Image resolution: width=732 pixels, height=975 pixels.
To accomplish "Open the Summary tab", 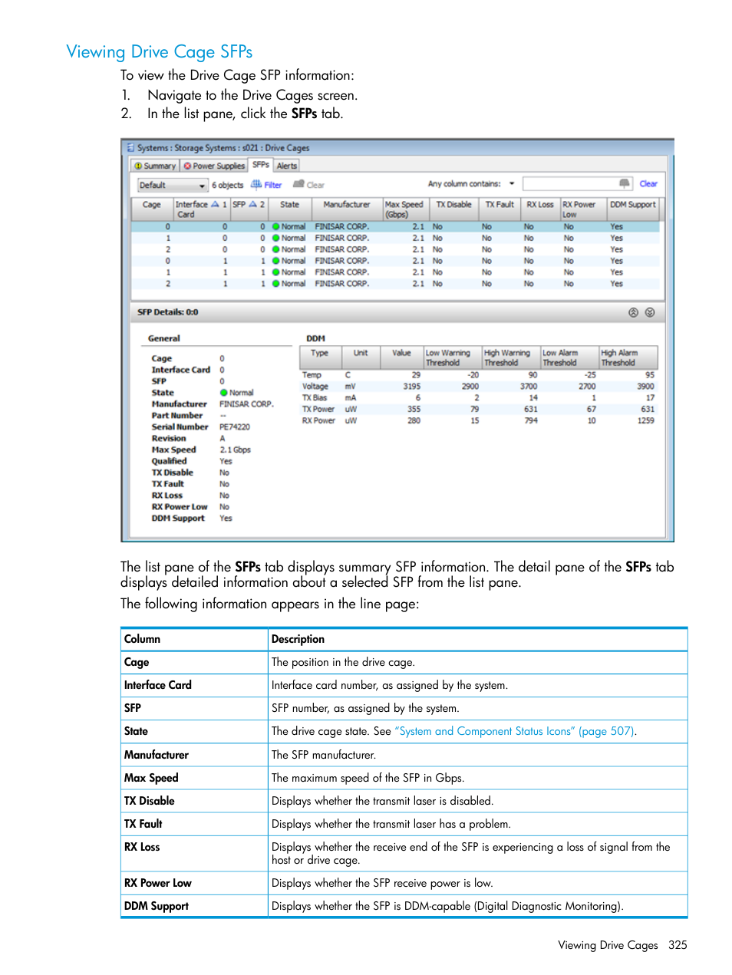I will [155, 166].
